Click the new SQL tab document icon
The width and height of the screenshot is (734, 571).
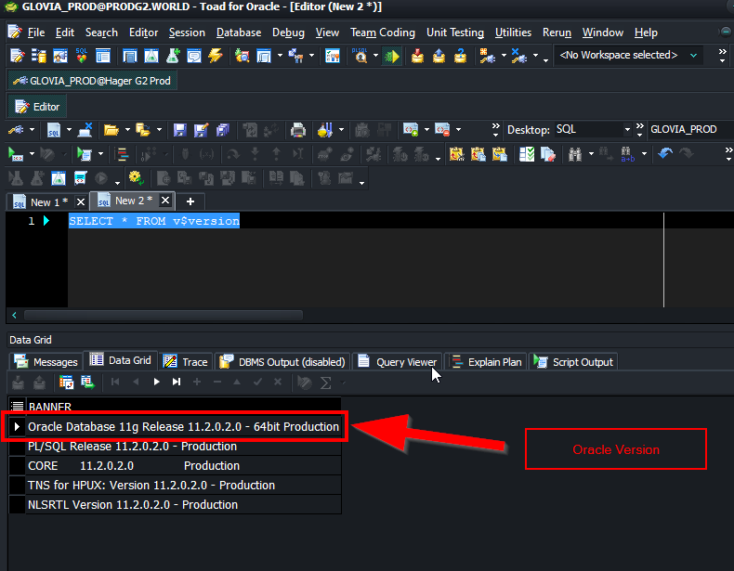coord(54,130)
